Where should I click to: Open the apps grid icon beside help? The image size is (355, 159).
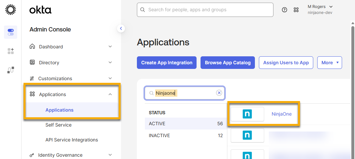tap(296, 10)
